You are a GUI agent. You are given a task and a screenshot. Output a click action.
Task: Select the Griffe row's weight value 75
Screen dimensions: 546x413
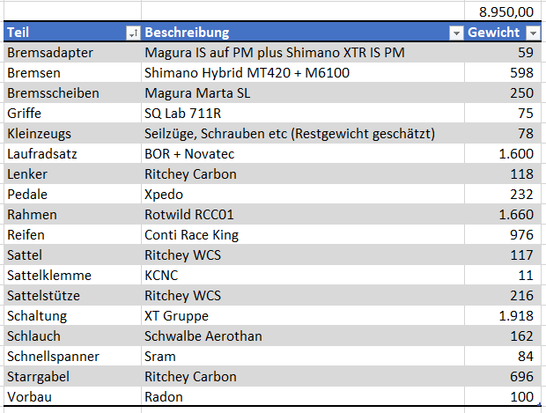(525, 114)
